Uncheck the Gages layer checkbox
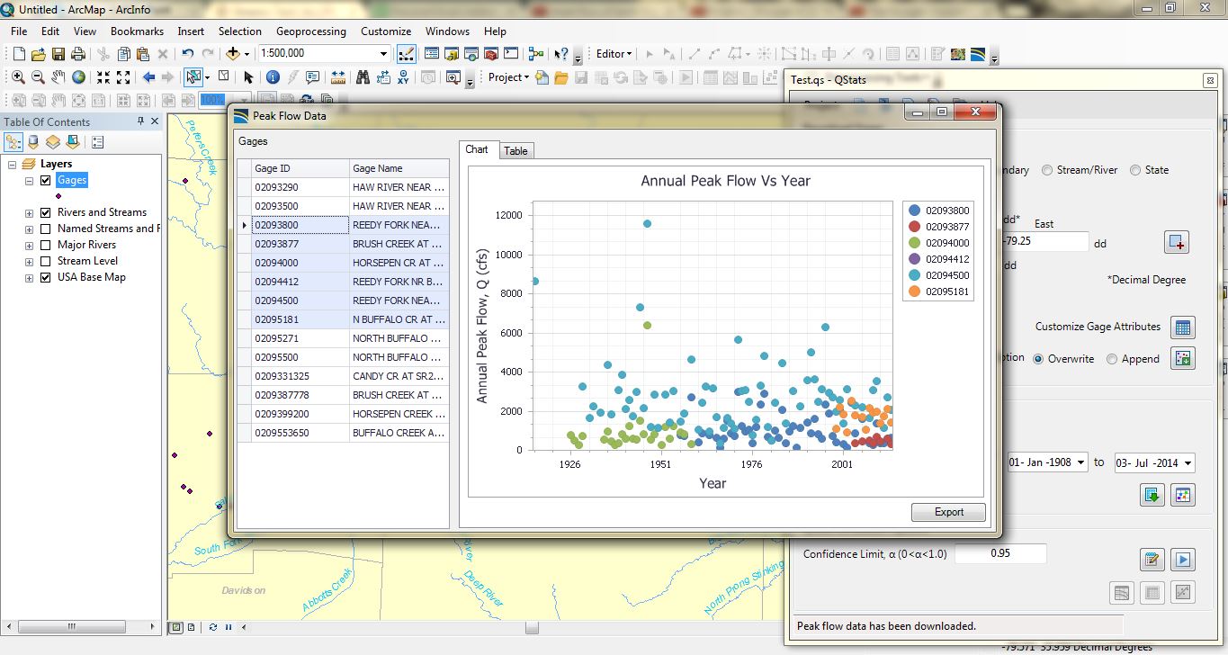The height and width of the screenshot is (655, 1228). (x=46, y=180)
